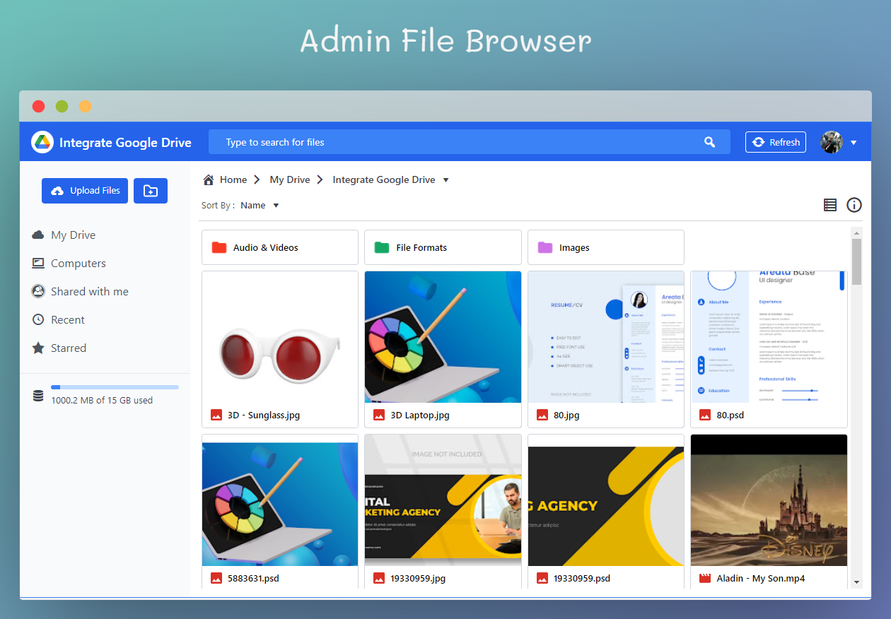891x619 pixels.
Task: Click Integrate Google Drive breadcrumb
Action: [x=384, y=179]
